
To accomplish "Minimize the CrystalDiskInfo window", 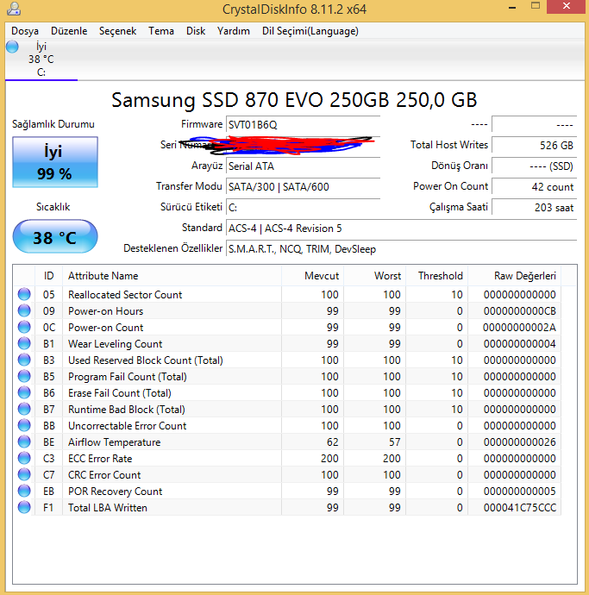I will point(512,7).
